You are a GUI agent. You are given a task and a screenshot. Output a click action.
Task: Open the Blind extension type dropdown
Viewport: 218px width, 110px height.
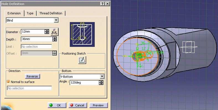[56, 20]
